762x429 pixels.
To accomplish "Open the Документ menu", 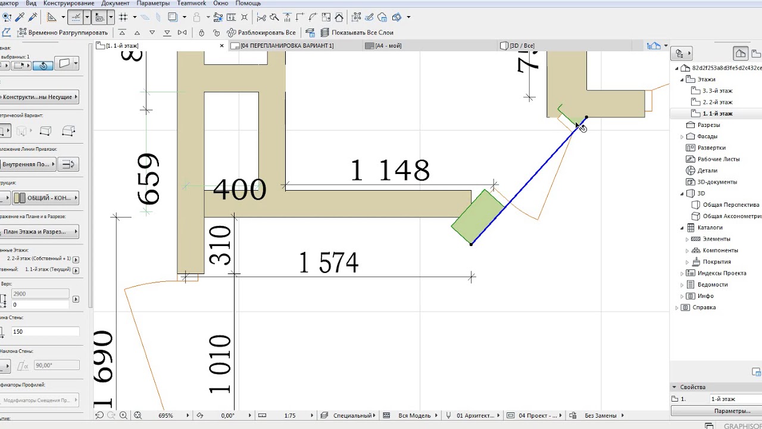I will (x=115, y=4).
